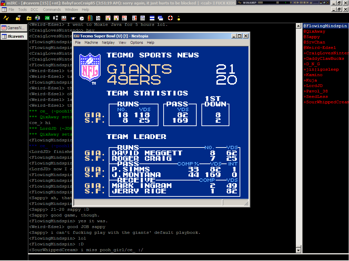Click the chat scrollbar down arrow
Screen dimensions: 349x261
[299, 250]
